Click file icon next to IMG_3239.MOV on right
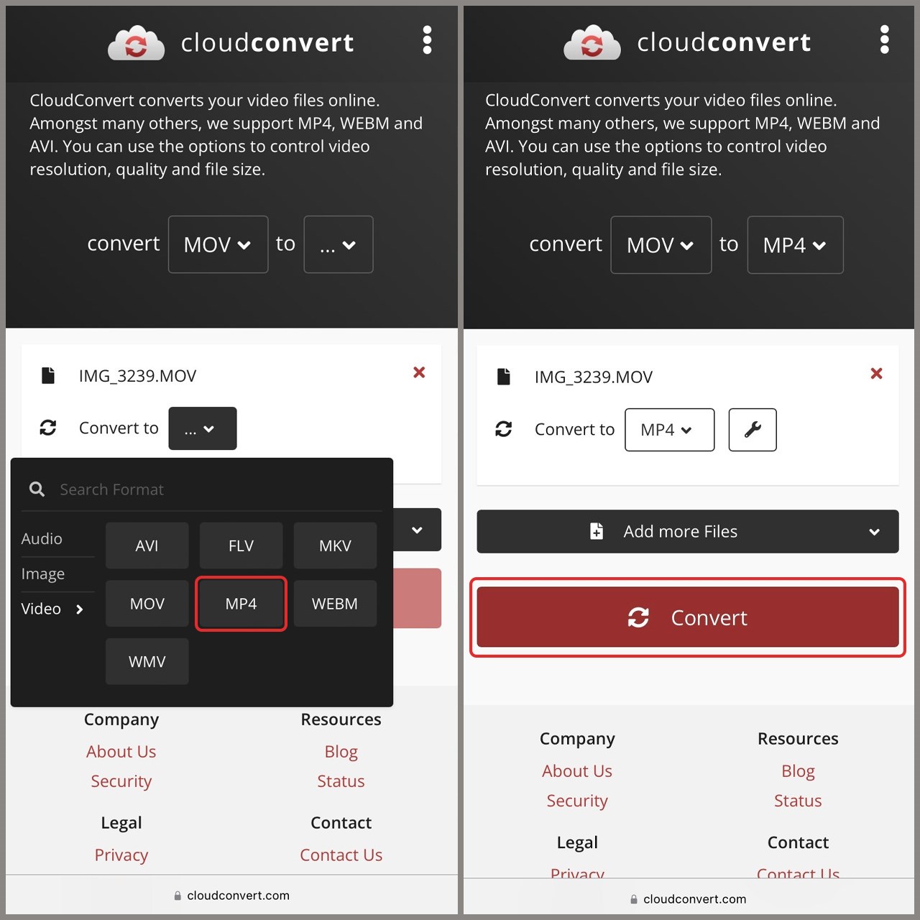The image size is (920, 920). [x=504, y=377]
